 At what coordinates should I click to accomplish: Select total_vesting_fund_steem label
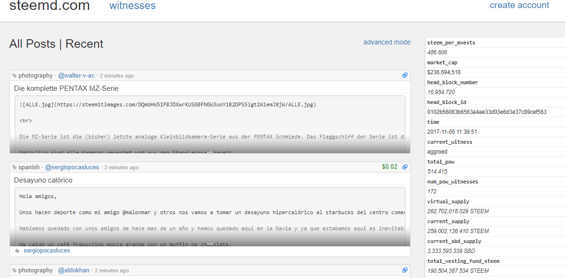pyautogui.click(x=463, y=261)
